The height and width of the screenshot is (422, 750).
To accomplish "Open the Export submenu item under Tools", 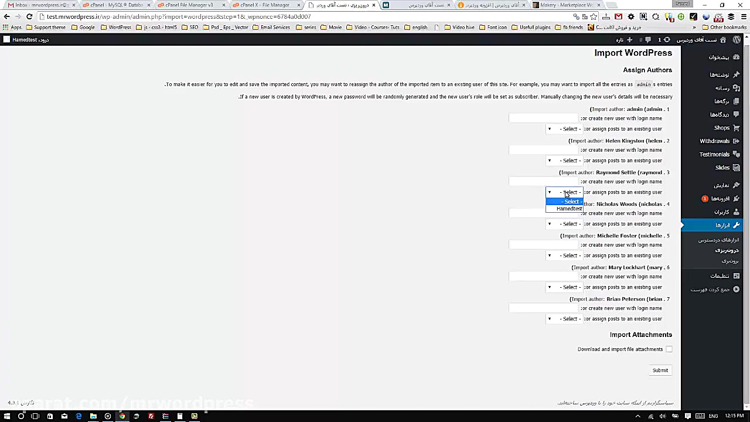I will (x=730, y=260).
